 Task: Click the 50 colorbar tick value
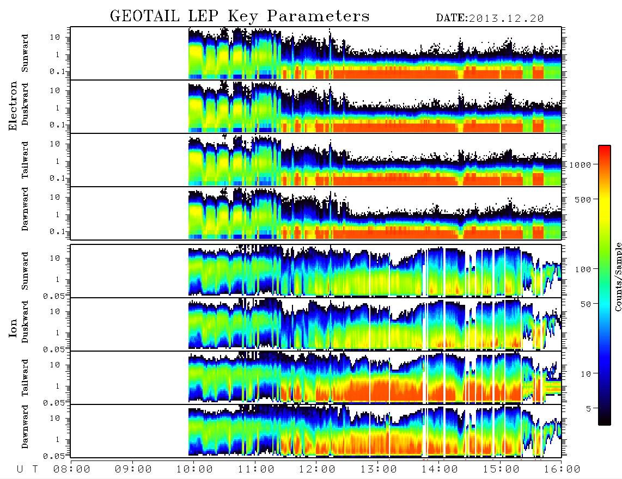coord(586,304)
